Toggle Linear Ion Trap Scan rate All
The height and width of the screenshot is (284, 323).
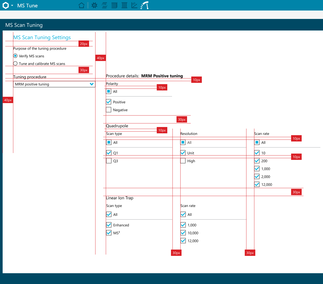pyautogui.click(x=183, y=214)
